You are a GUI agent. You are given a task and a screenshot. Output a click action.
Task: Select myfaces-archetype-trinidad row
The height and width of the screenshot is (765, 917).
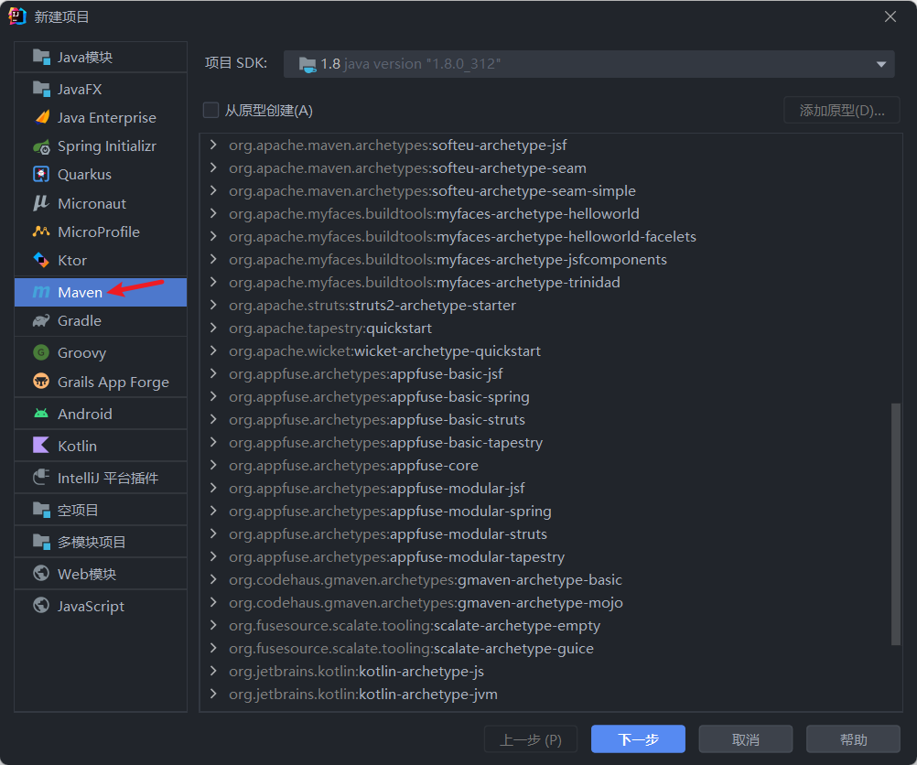[550, 283]
